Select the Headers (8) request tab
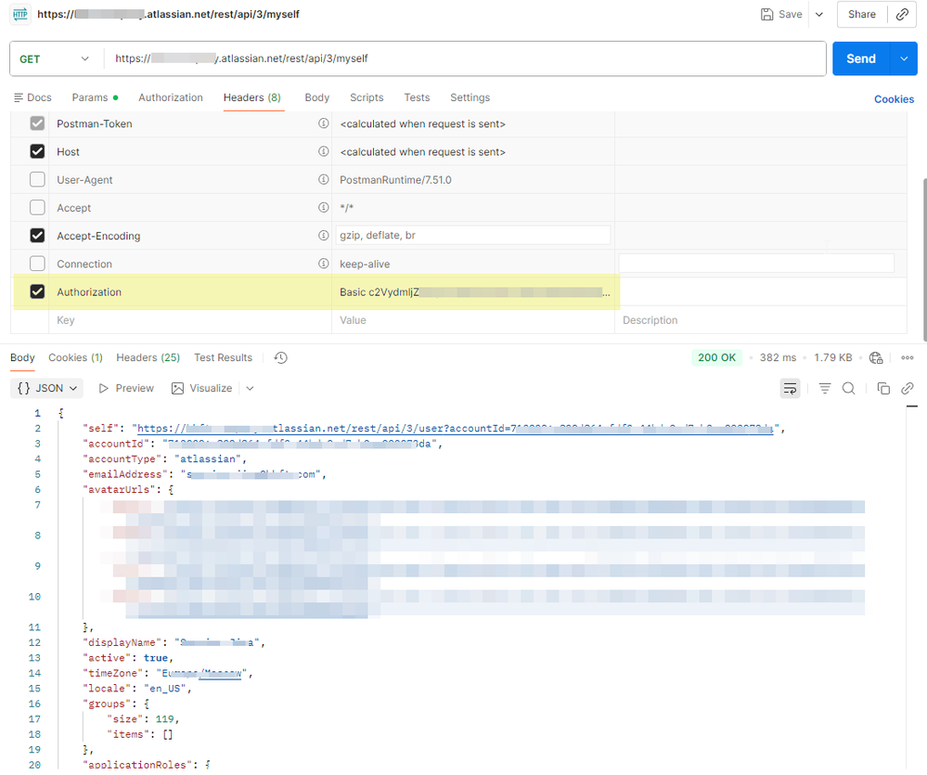Image resolution: width=927 pixels, height=775 pixels. [x=252, y=97]
